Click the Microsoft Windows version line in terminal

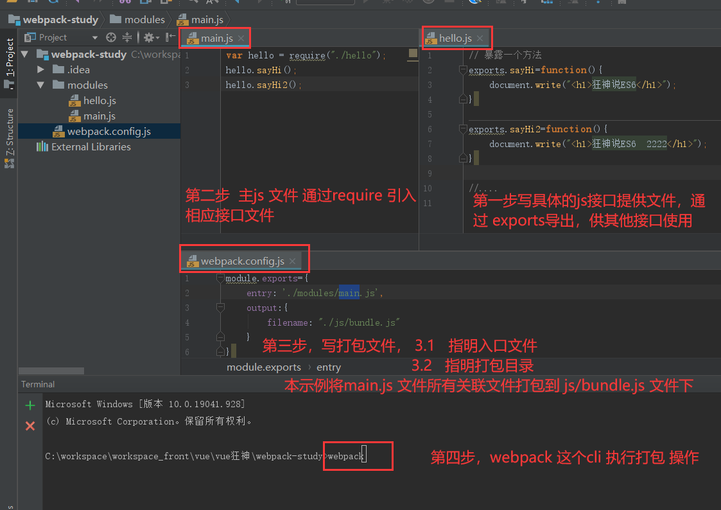[x=145, y=404]
